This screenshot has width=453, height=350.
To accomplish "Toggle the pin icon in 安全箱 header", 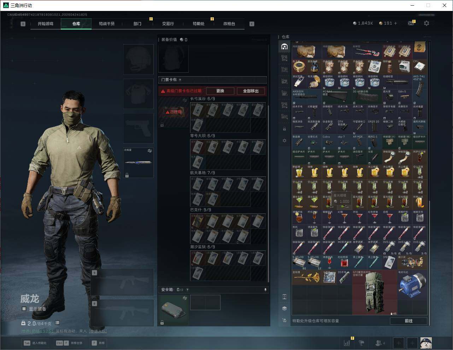I will pos(265,290).
